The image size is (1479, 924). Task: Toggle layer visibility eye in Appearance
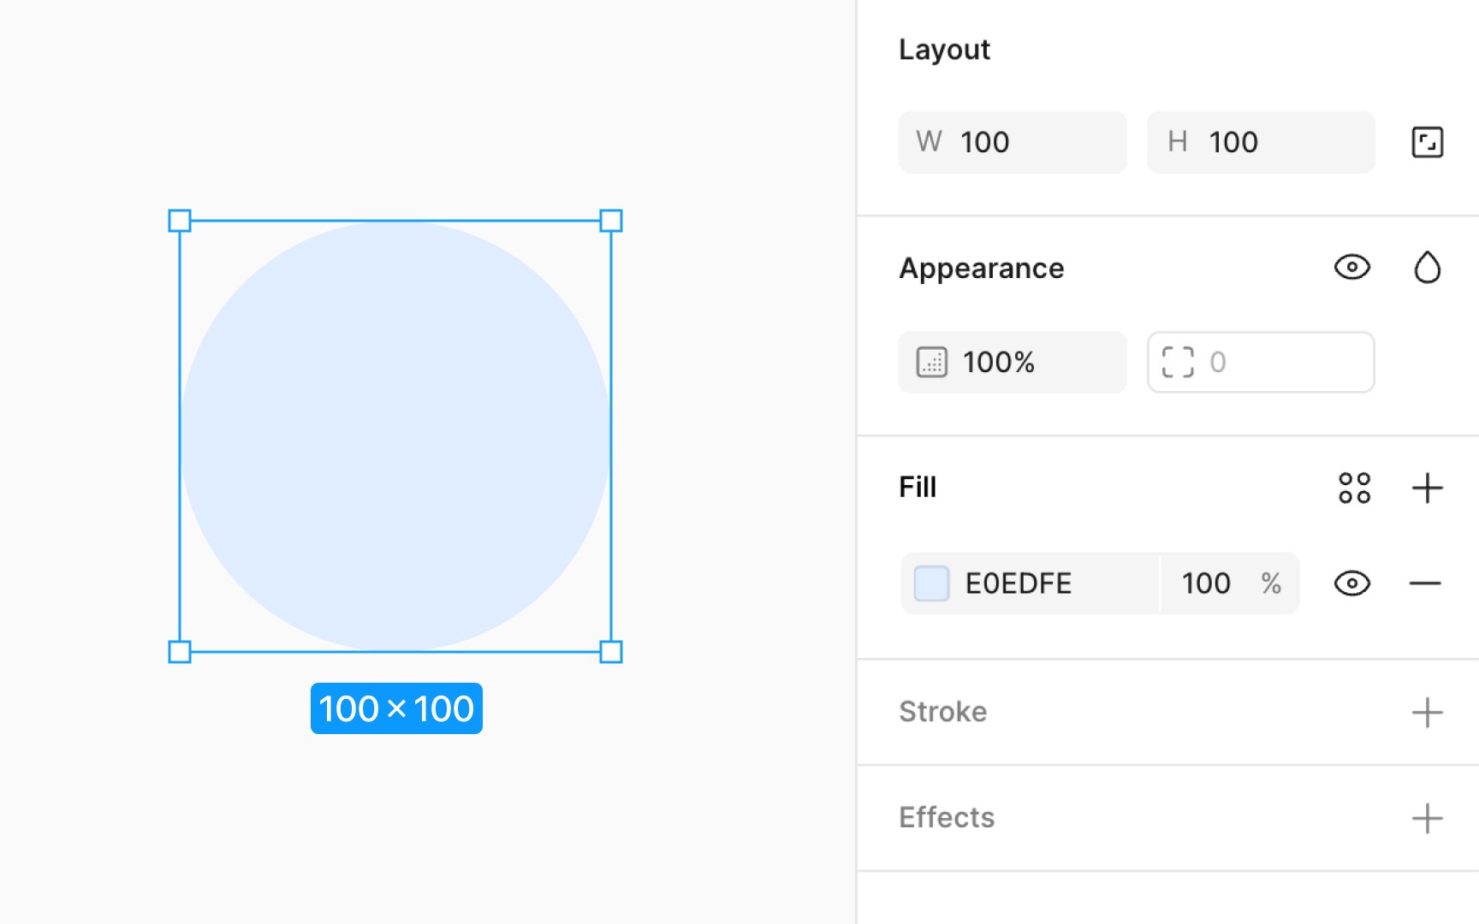click(x=1352, y=268)
